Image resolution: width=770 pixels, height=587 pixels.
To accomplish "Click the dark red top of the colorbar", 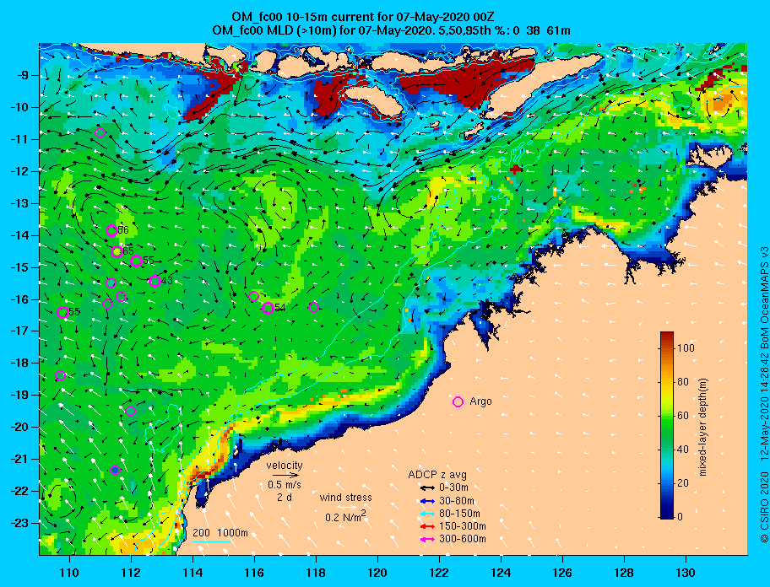I will click(x=666, y=336).
